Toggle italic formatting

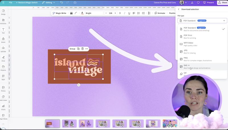pos(125,13)
